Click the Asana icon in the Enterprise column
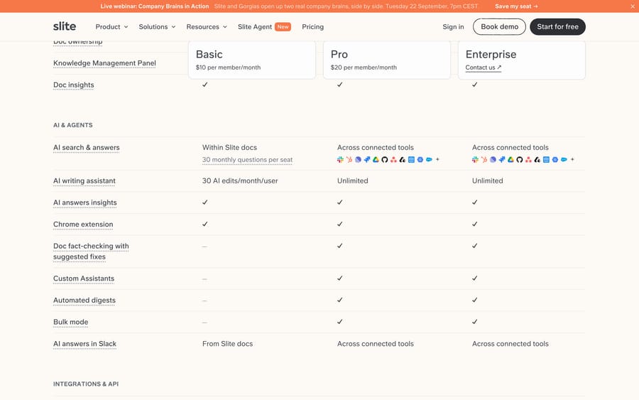The height and width of the screenshot is (400, 639). [x=528, y=159]
